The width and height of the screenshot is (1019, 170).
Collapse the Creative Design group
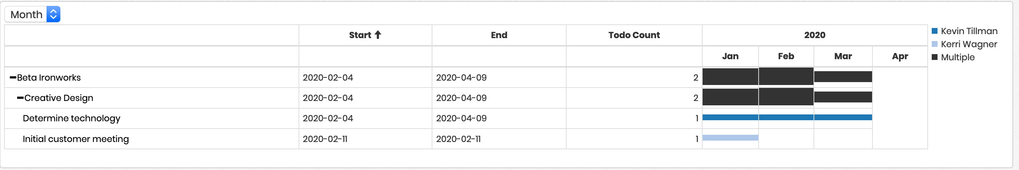[21, 98]
